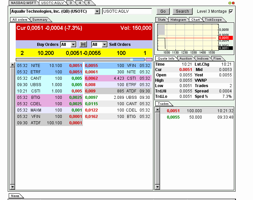This screenshot has width=253, height=200.
Task: Click the Search button
Action: [x=182, y=11]
